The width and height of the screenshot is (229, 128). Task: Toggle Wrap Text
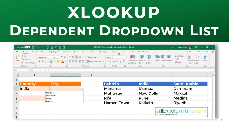point(92,57)
